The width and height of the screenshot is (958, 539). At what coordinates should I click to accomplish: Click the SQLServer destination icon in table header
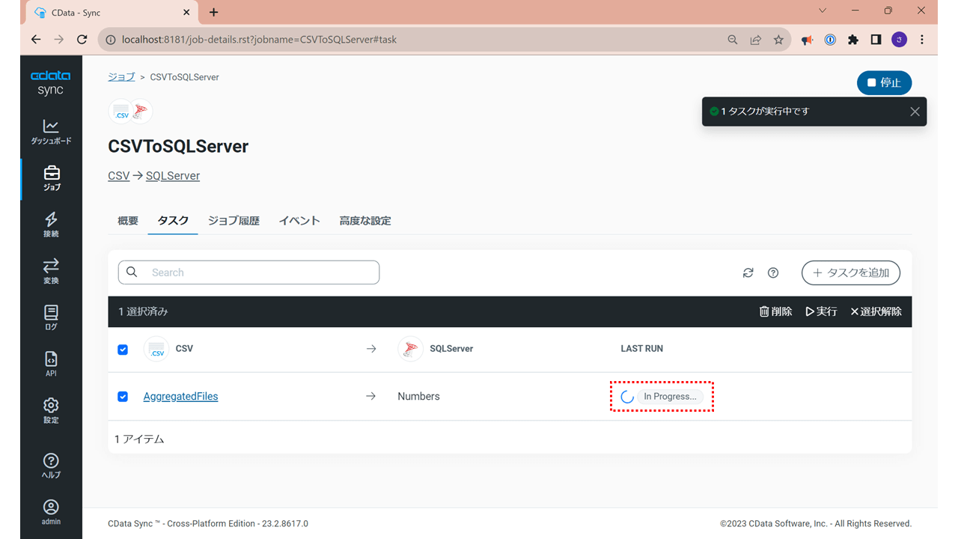[410, 349]
